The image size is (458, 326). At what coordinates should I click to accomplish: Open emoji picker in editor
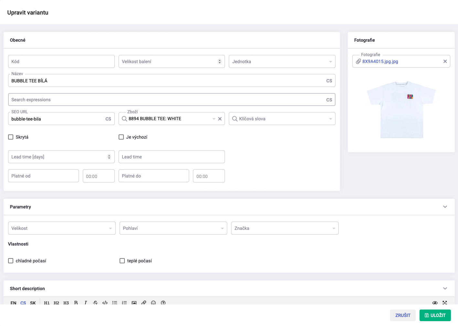tap(154, 303)
